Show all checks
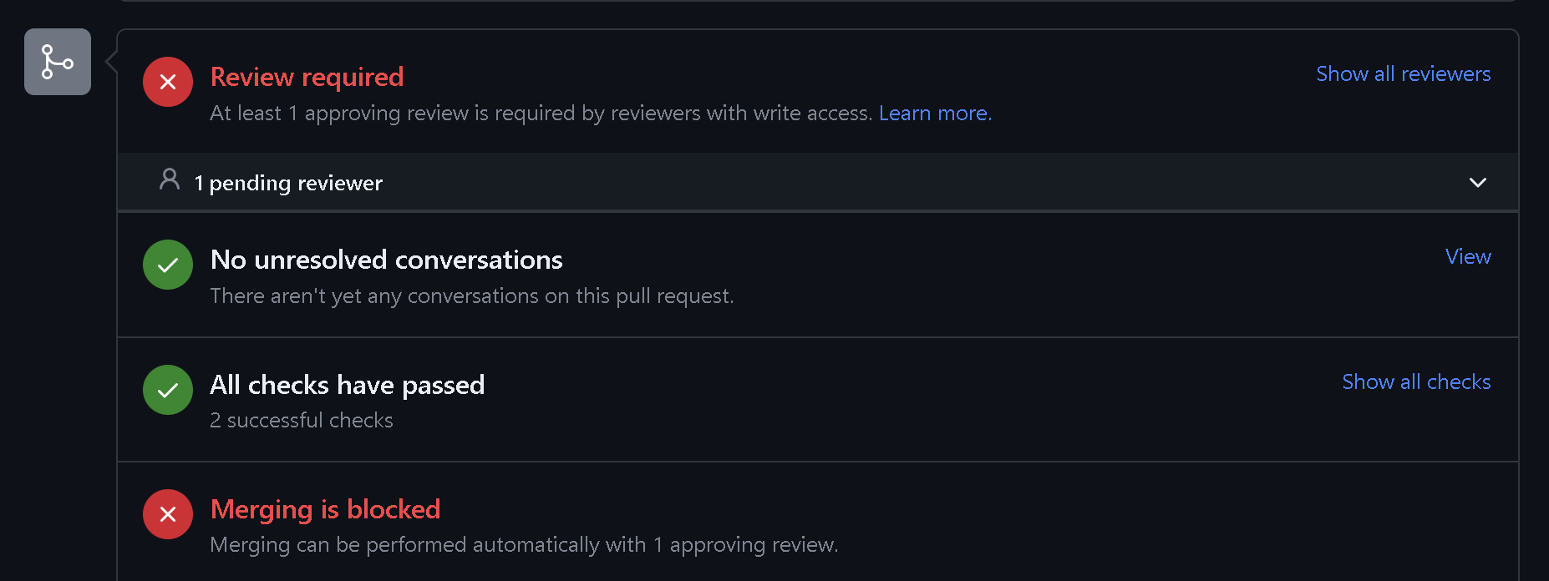 (x=1416, y=381)
